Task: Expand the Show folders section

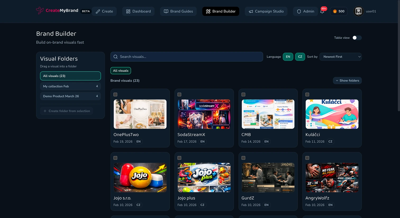Action: point(347,80)
